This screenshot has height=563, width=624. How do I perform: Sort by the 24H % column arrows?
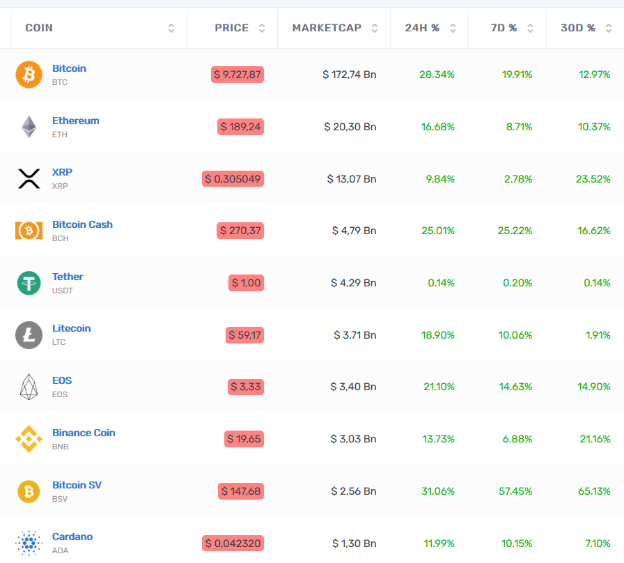coord(453,29)
